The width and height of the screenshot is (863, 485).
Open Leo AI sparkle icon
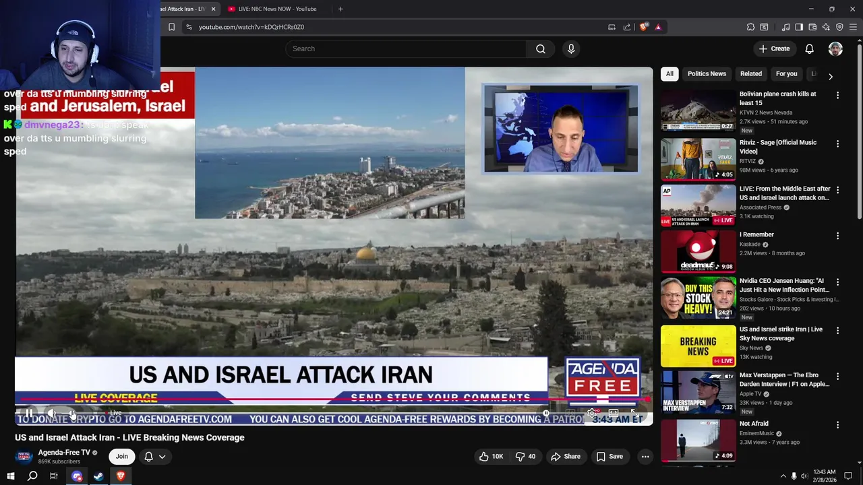click(826, 27)
